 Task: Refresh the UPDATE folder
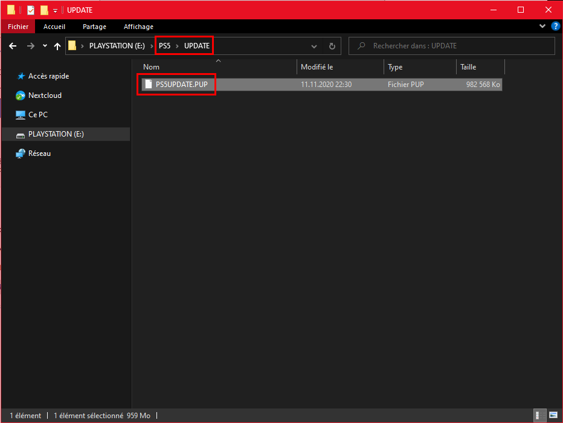click(332, 46)
